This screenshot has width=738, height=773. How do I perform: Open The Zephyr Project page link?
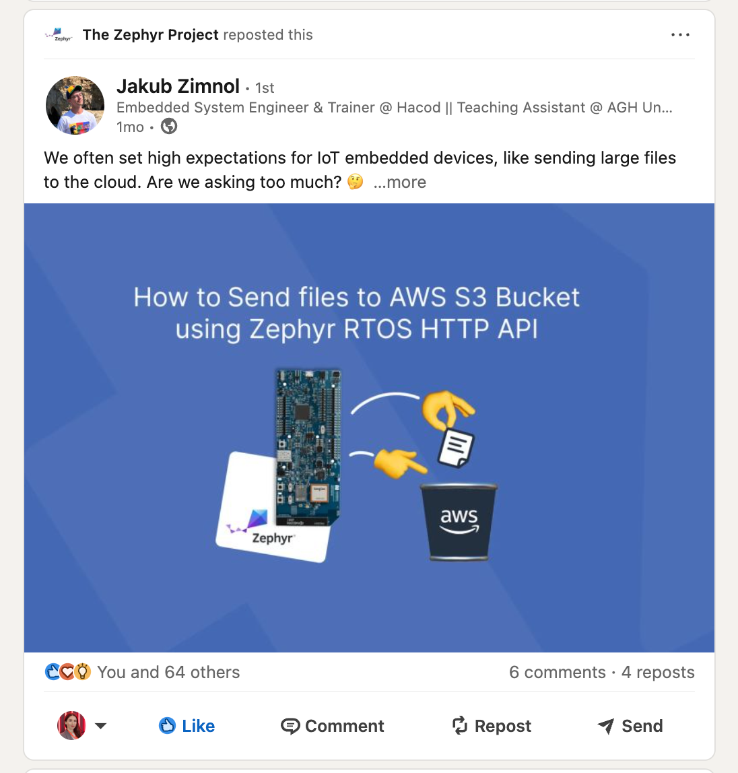pyautogui.click(x=150, y=34)
